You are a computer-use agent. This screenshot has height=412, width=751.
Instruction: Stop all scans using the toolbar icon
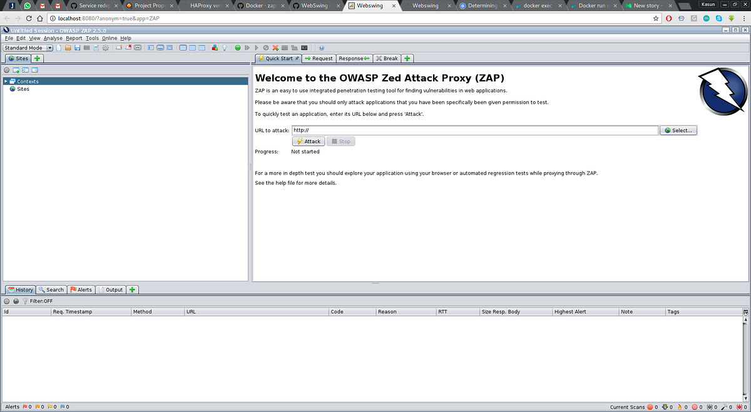click(x=275, y=48)
